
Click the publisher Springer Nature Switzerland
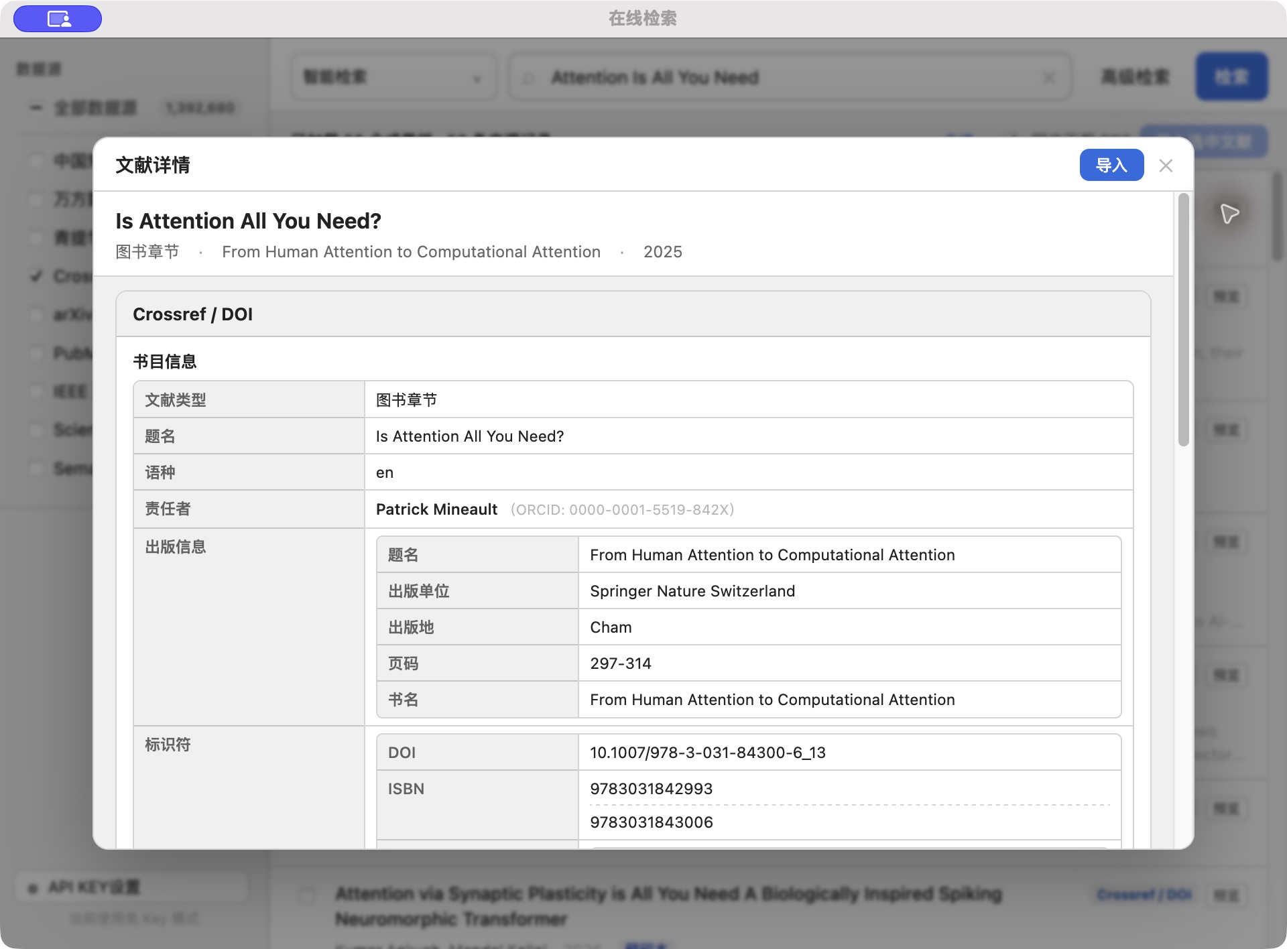point(692,591)
